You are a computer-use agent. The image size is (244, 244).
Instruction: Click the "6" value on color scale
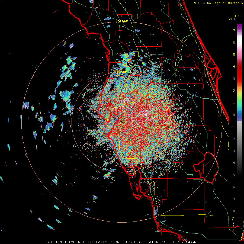[234, 43]
